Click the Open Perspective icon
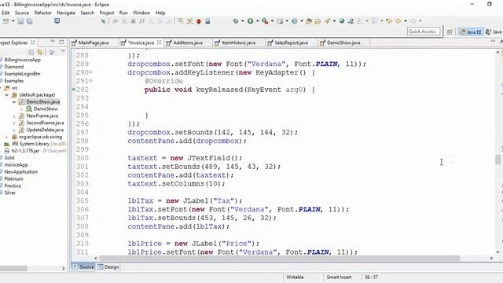The image size is (503, 283). (x=450, y=31)
